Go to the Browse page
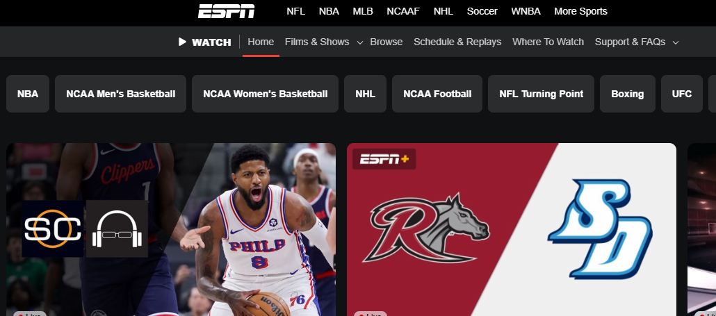716x316 pixels. pyautogui.click(x=386, y=42)
